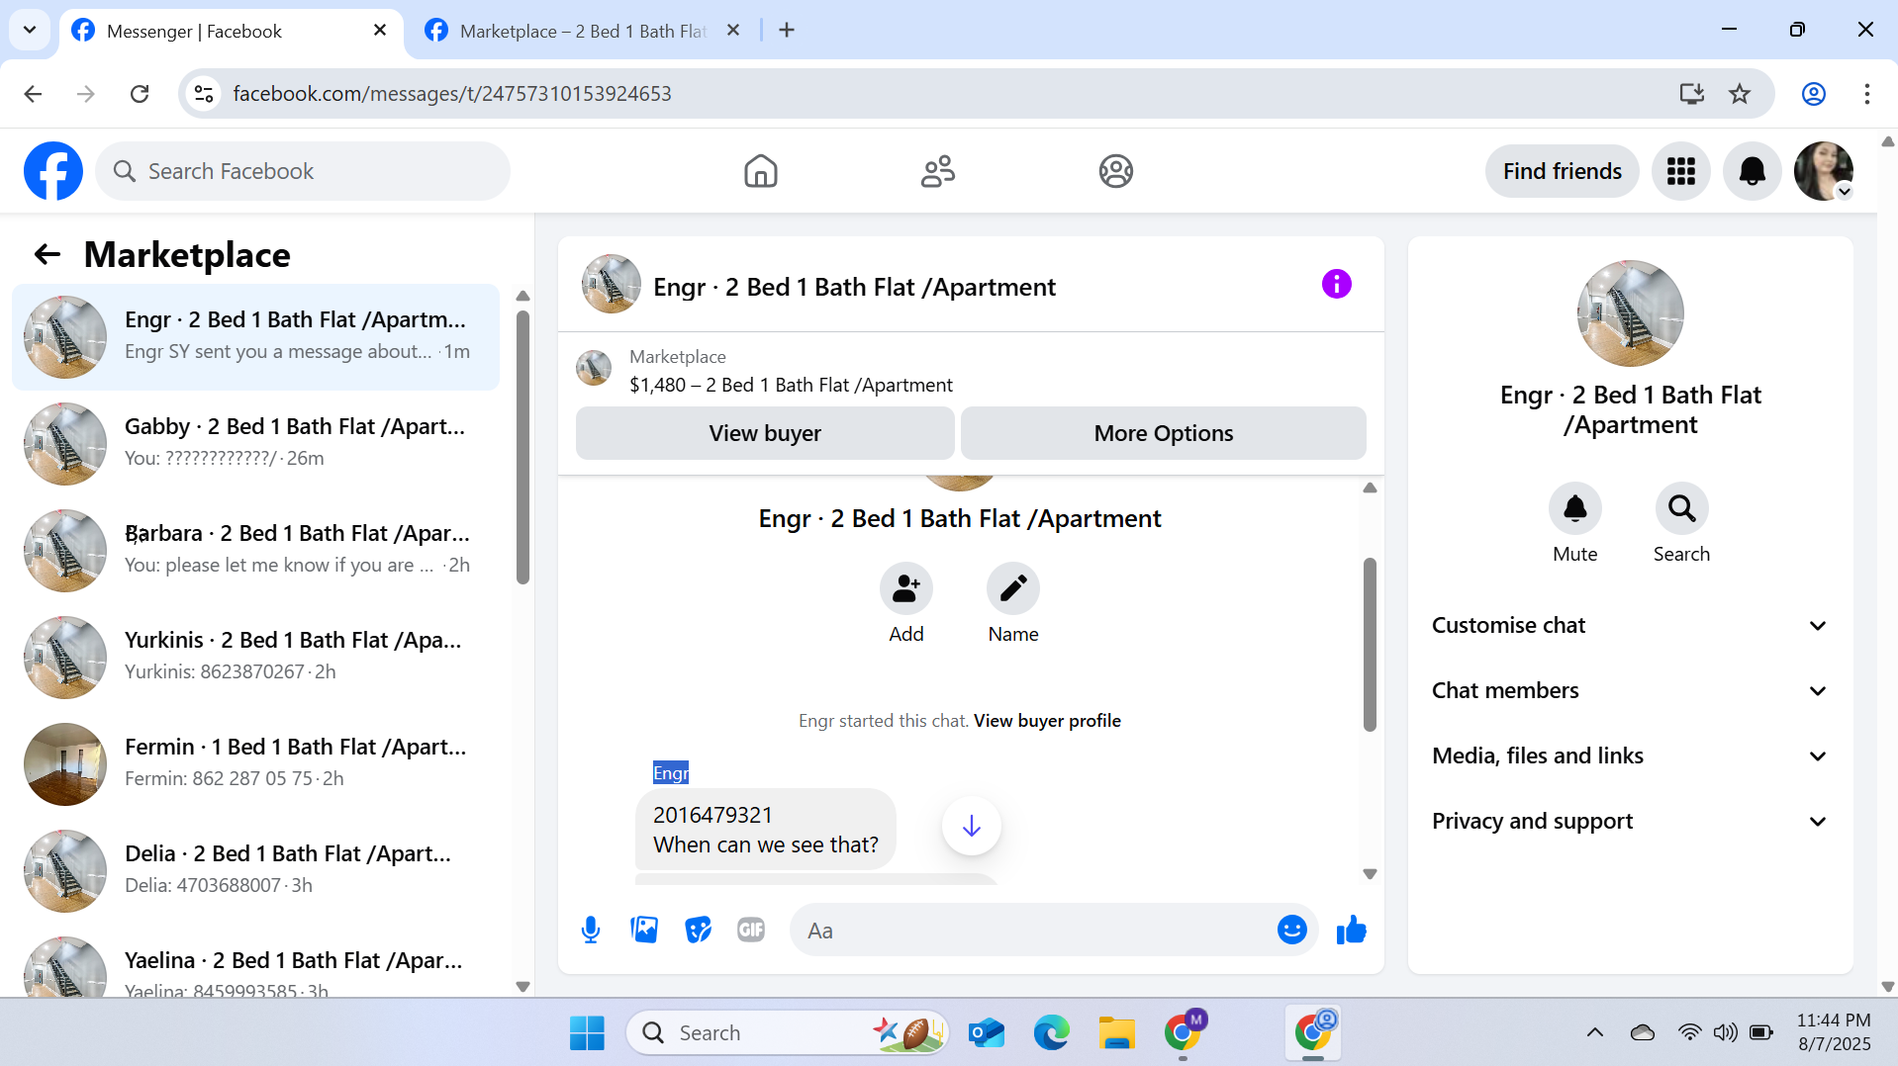Click the chat messages scrollbar thumb
The image size is (1898, 1066).
click(1370, 645)
